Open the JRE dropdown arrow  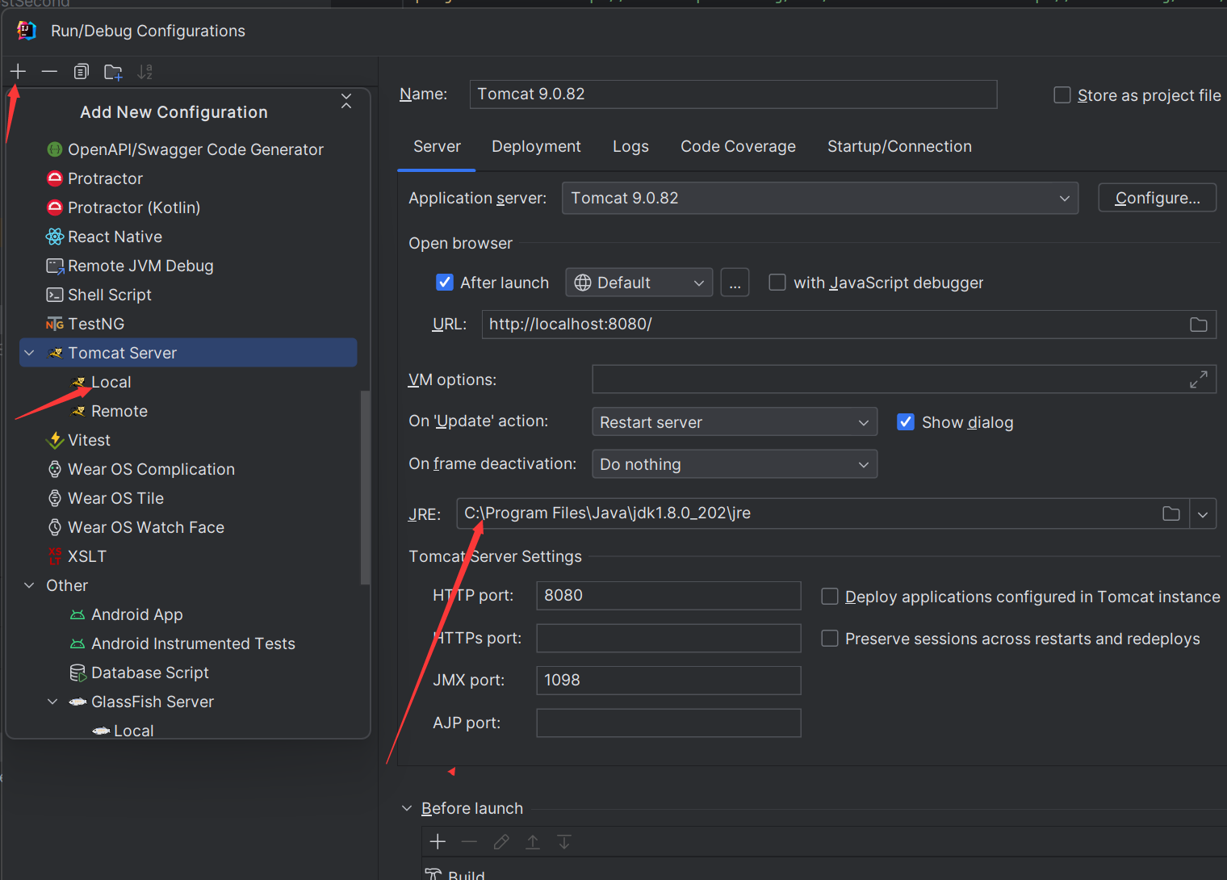pyautogui.click(x=1203, y=514)
